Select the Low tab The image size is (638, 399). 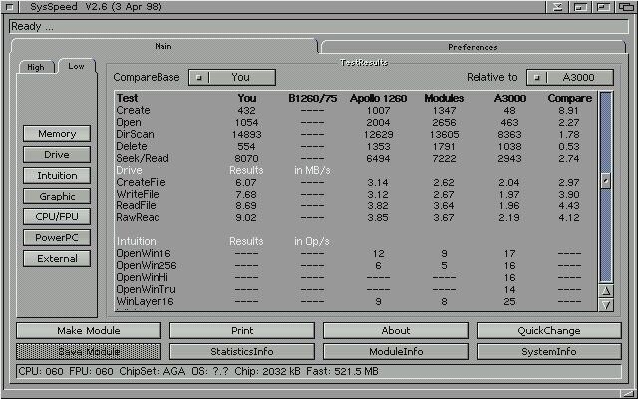[76, 66]
